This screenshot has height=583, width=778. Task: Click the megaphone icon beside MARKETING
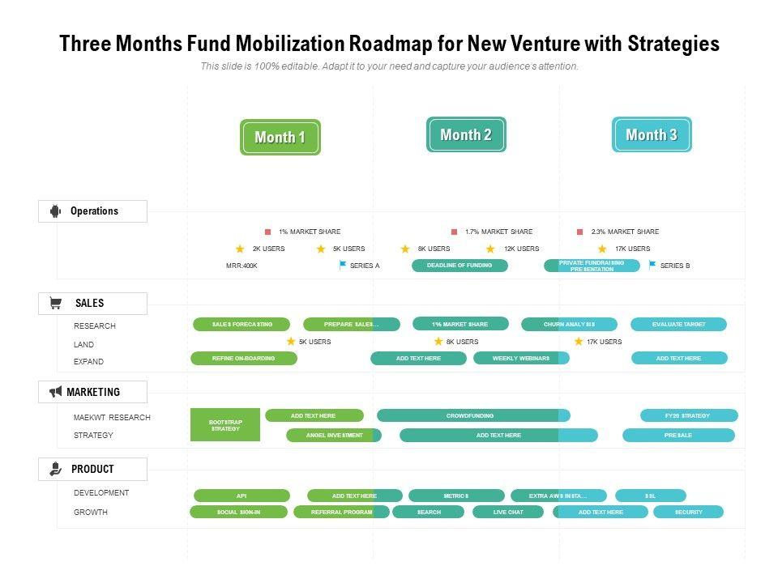[x=55, y=392]
